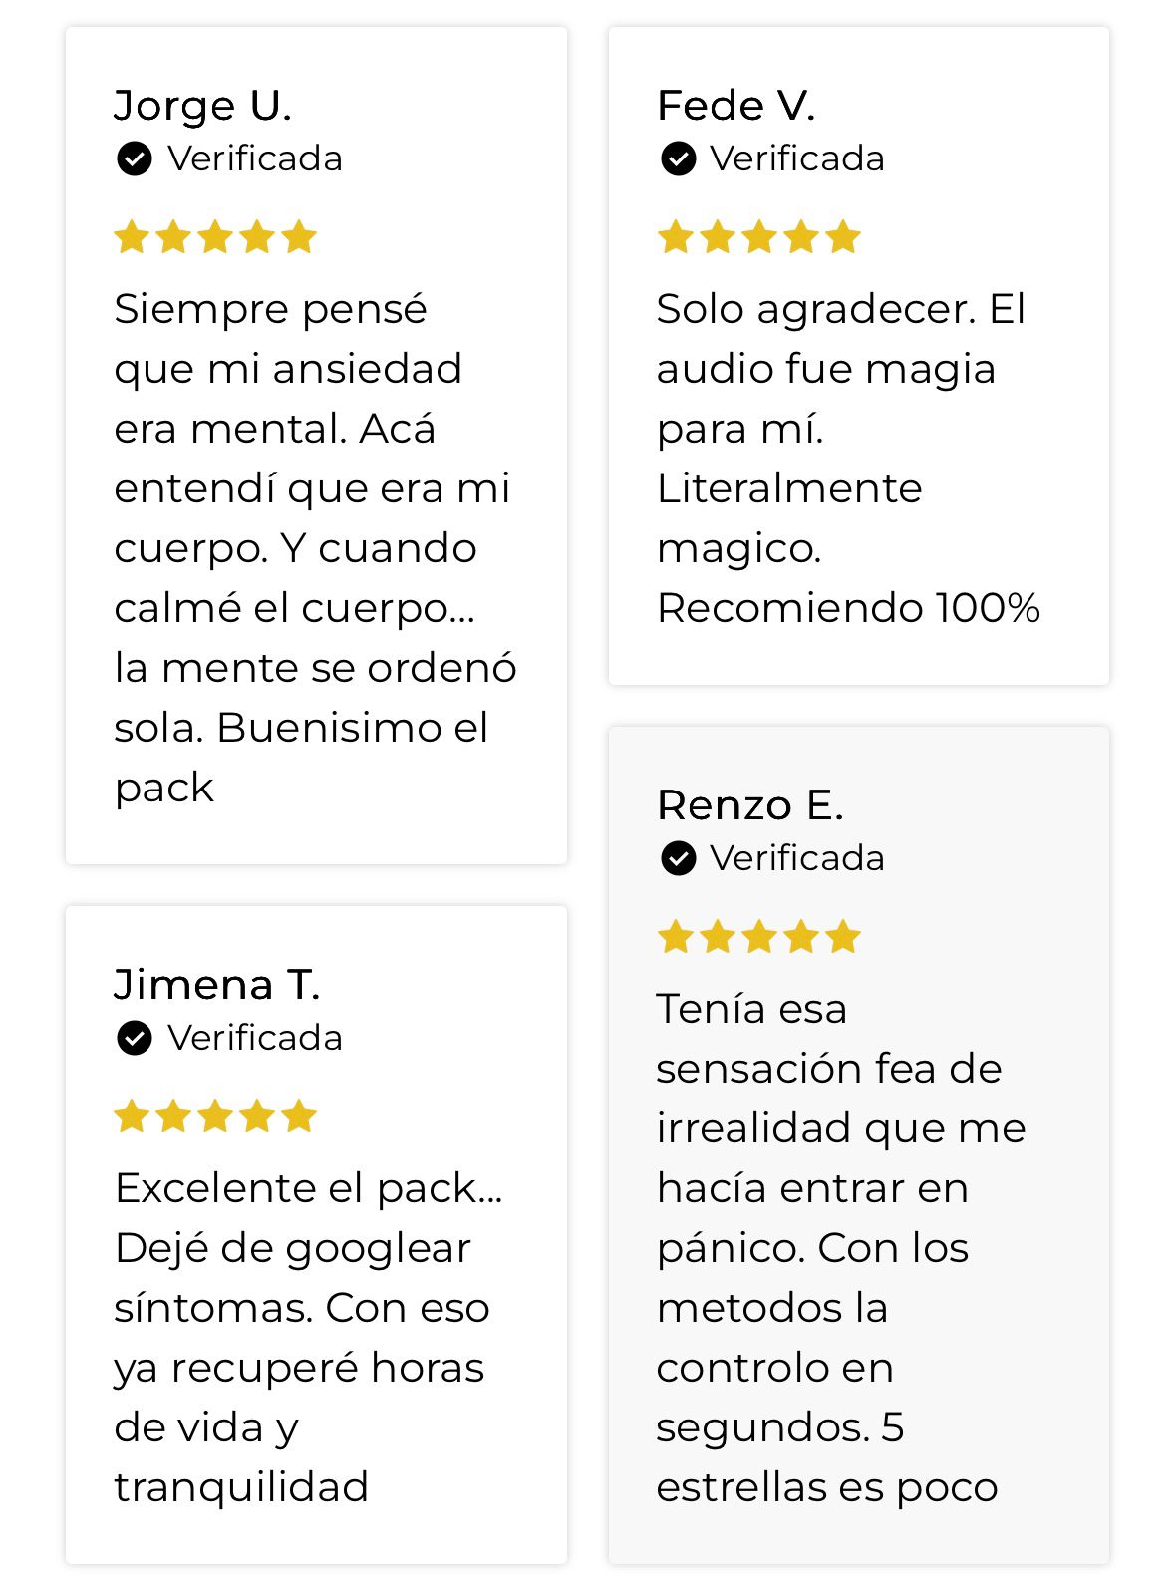Open Renzo E.'s review text about irrealidad
1175x1581 pixels.
click(x=840, y=1248)
